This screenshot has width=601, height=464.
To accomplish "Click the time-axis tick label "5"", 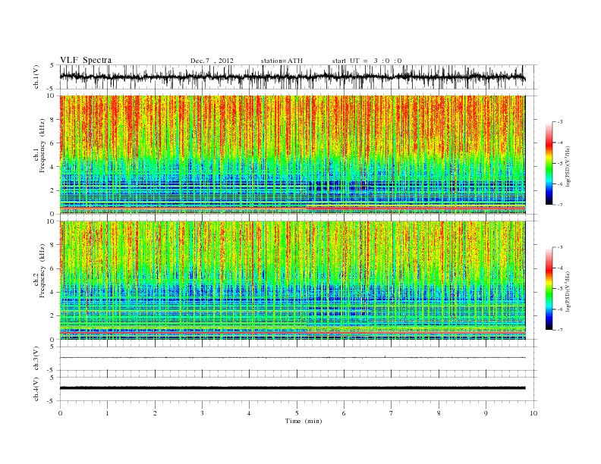I will (297, 414).
